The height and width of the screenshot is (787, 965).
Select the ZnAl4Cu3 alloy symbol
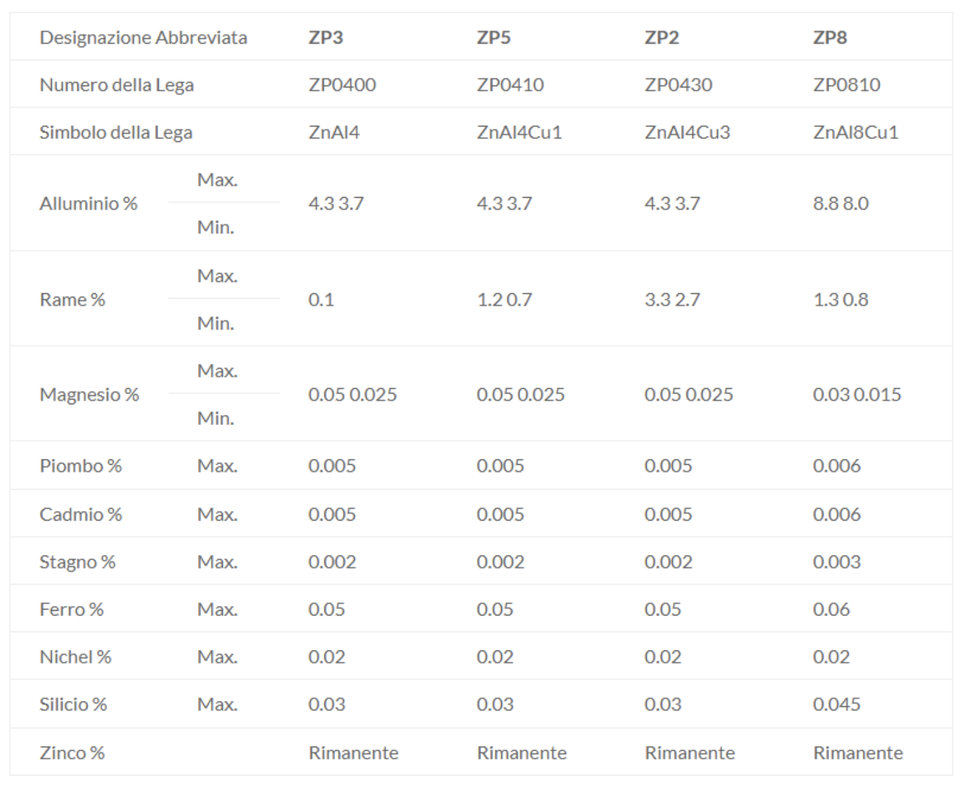pos(687,132)
